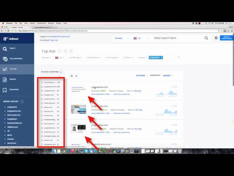Bookmark page with the star icon

pyautogui.click(x=221, y=31)
